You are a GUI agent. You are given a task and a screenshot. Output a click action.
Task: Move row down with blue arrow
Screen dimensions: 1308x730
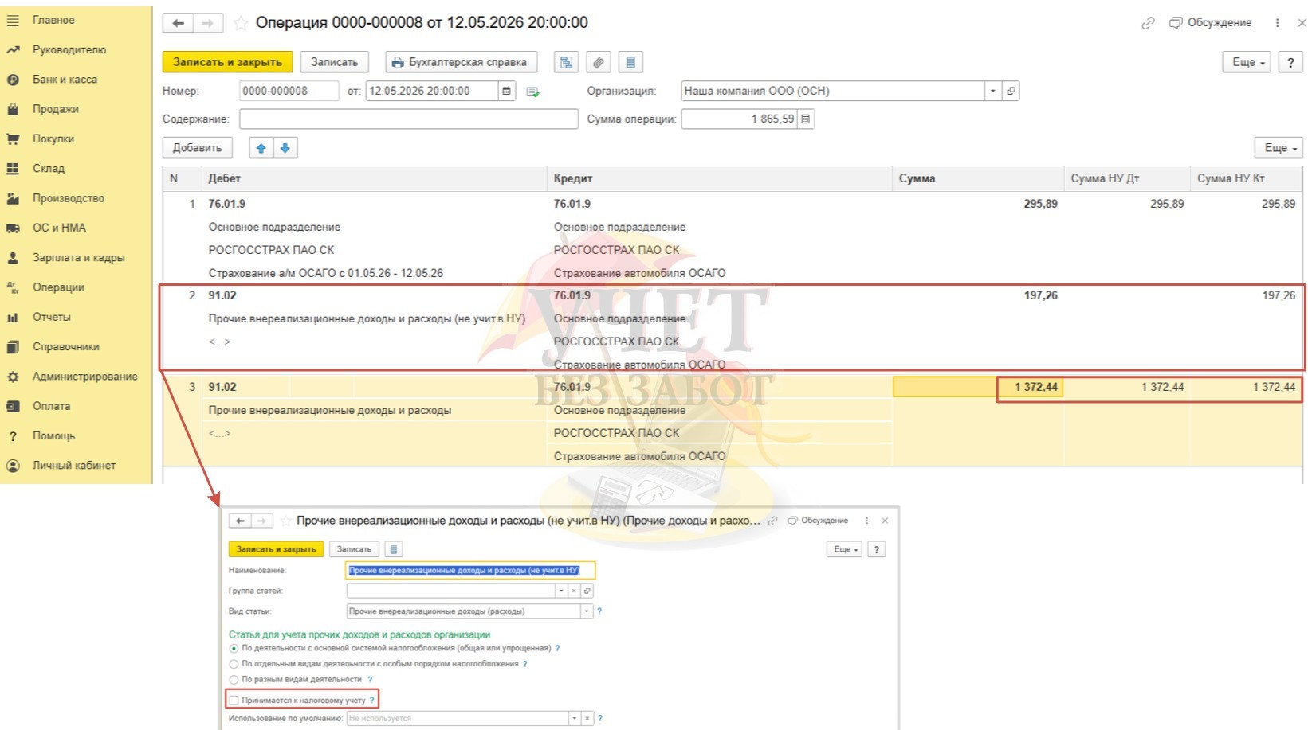[x=285, y=148]
